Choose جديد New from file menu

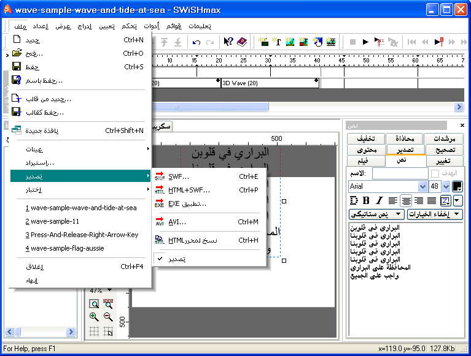coord(80,40)
